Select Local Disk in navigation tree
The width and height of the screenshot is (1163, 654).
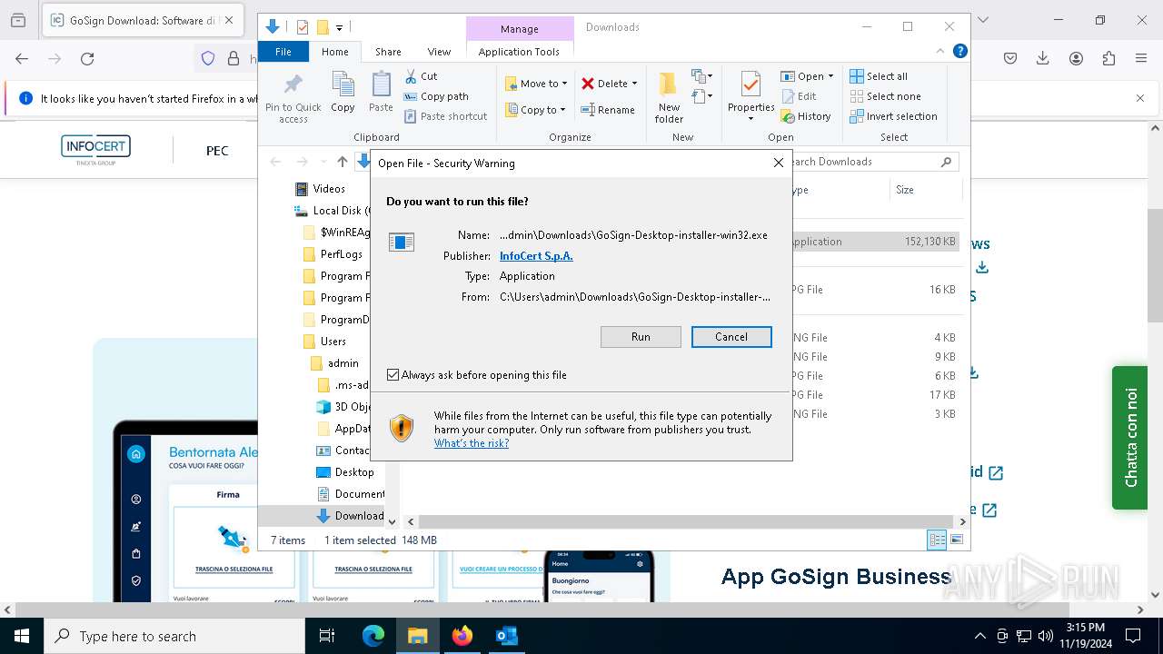tap(331, 211)
